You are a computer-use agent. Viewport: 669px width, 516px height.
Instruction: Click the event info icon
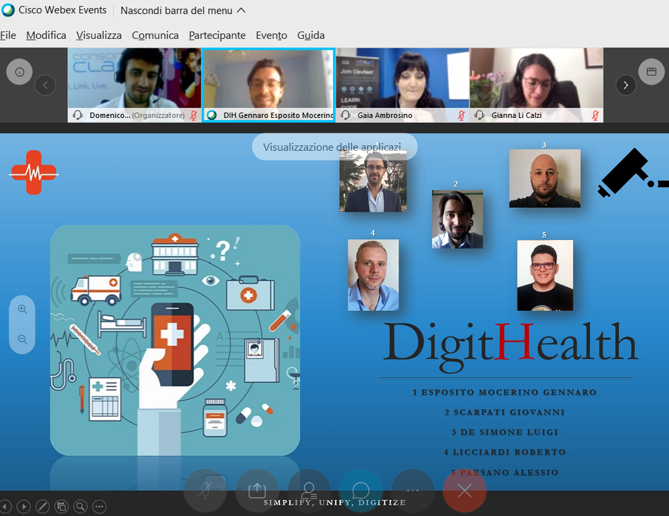(19, 72)
